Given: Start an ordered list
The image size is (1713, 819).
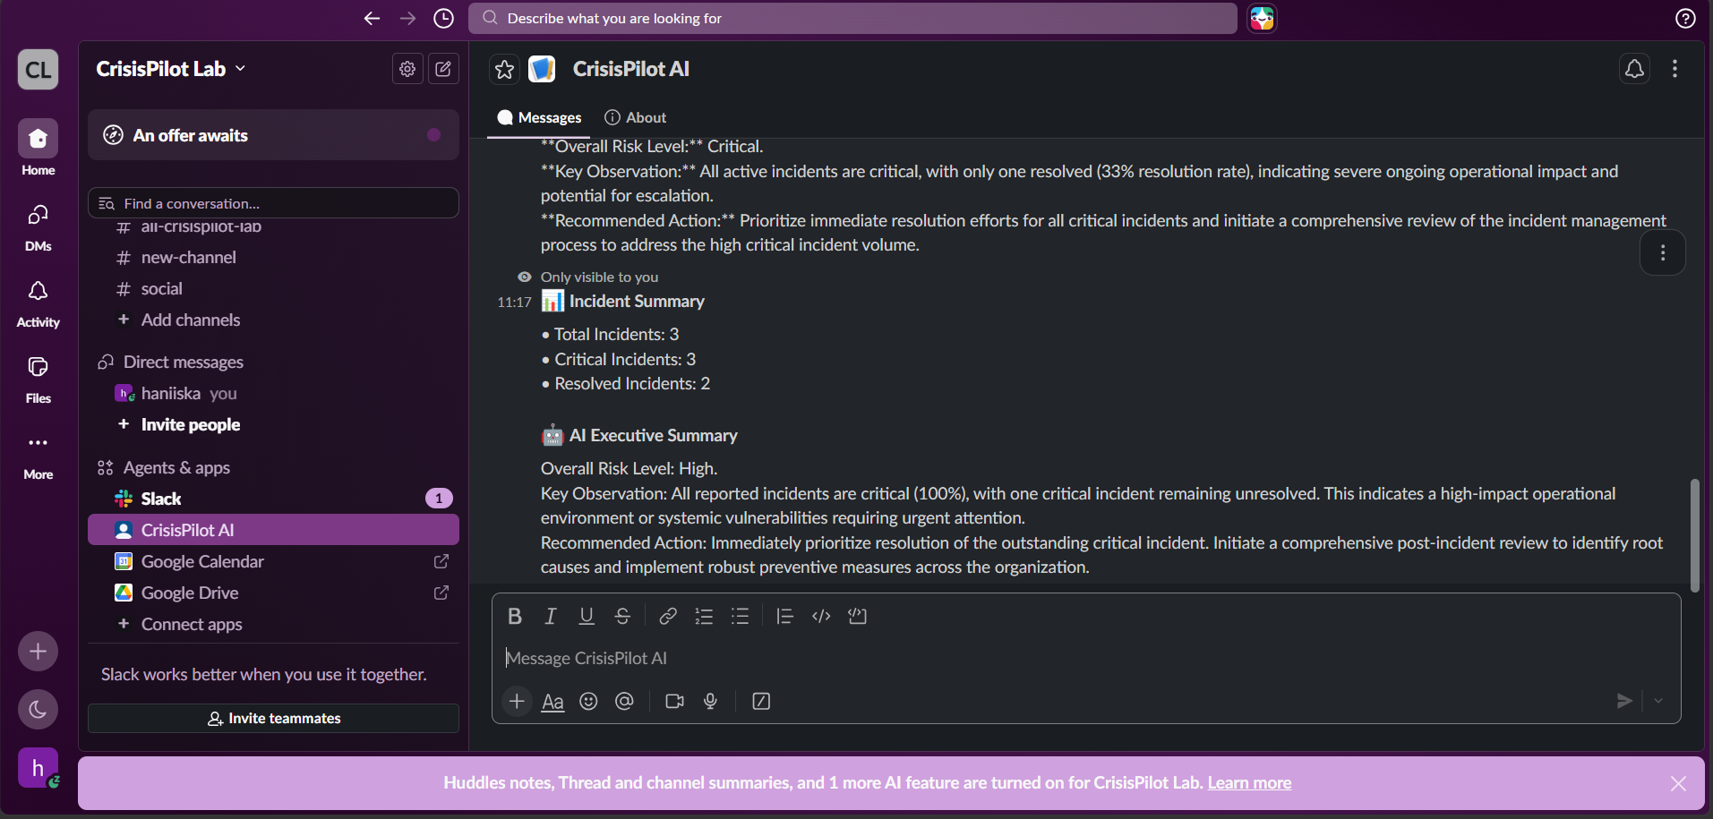Looking at the screenshot, I should pos(704,616).
